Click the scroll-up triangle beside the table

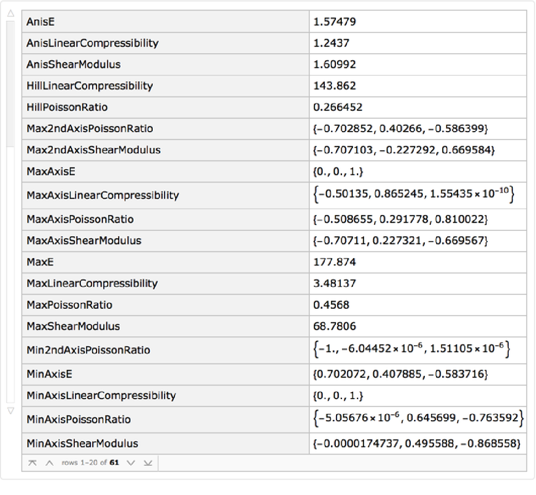[10, 14]
